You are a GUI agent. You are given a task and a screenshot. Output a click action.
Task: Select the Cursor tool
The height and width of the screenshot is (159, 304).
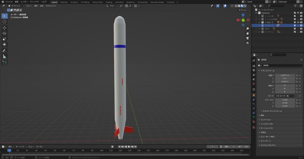4,22
